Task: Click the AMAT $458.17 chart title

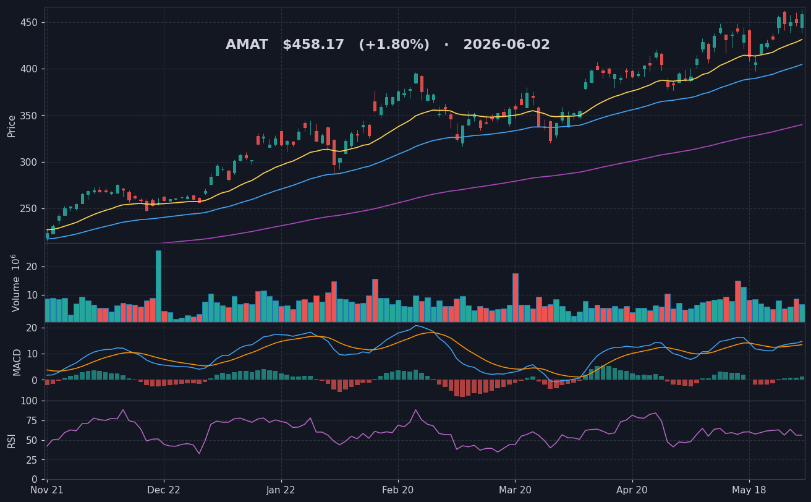Action: click(x=388, y=45)
